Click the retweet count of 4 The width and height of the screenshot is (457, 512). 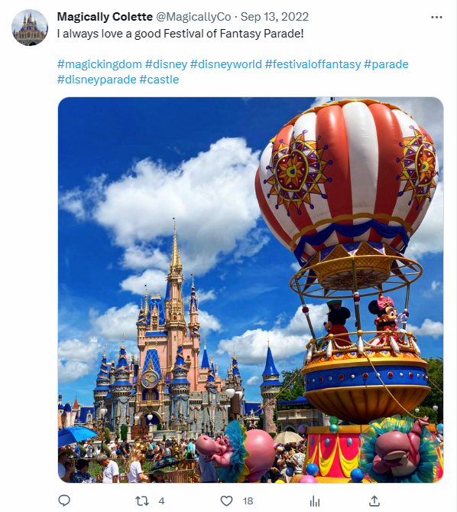(161, 501)
